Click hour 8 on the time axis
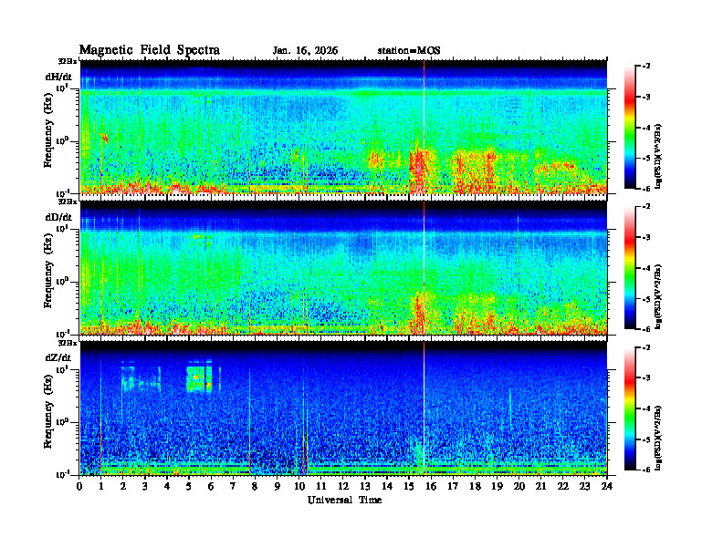Viewport: 723px width, 558px height. [255, 486]
